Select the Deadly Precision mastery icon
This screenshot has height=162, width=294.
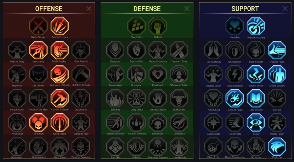click(x=60, y=26)
